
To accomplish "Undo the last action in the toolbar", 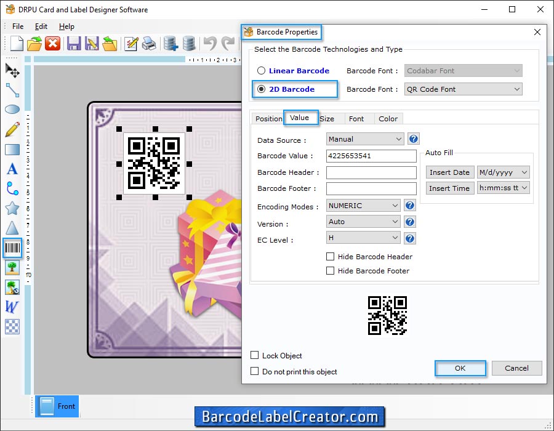I will (x=211, y=44).
